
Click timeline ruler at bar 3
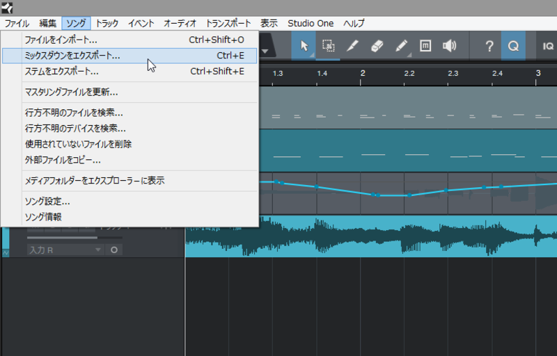538,74
